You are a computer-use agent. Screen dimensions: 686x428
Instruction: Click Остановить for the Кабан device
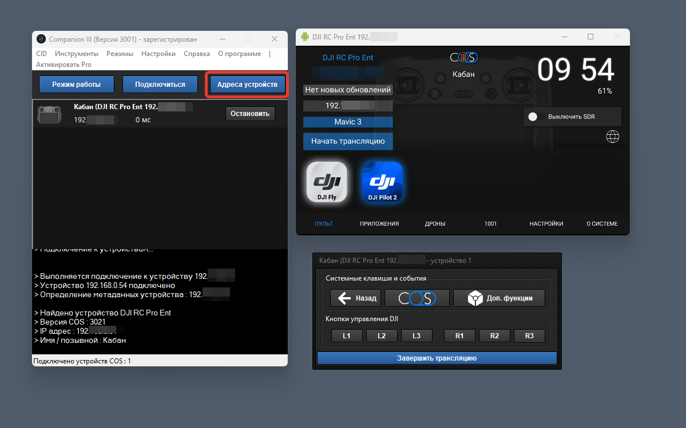click(x=250, y=114)
